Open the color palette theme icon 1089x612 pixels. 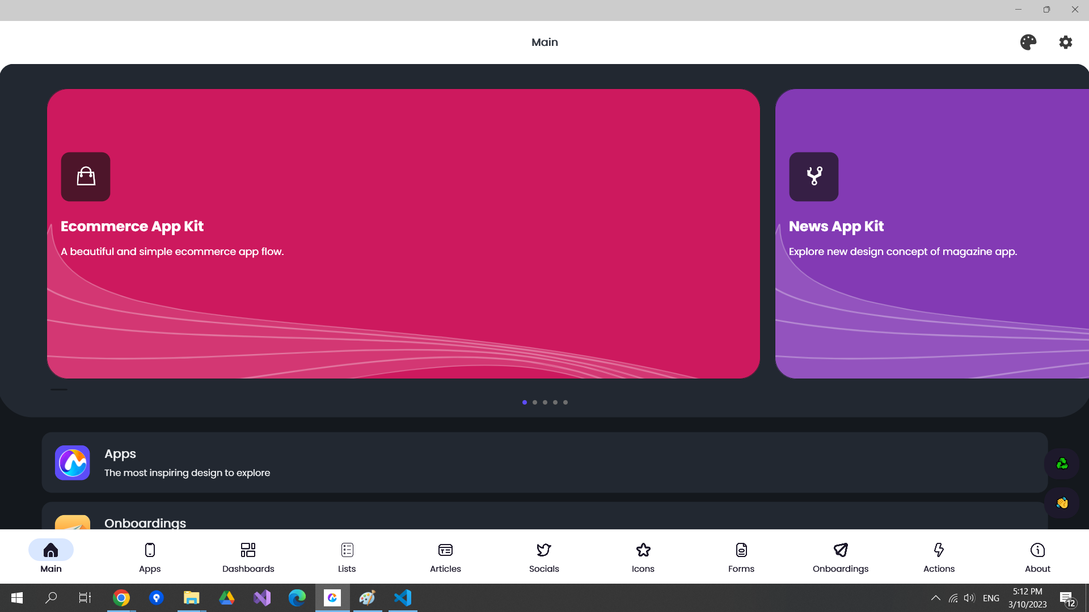point(1028,42)
